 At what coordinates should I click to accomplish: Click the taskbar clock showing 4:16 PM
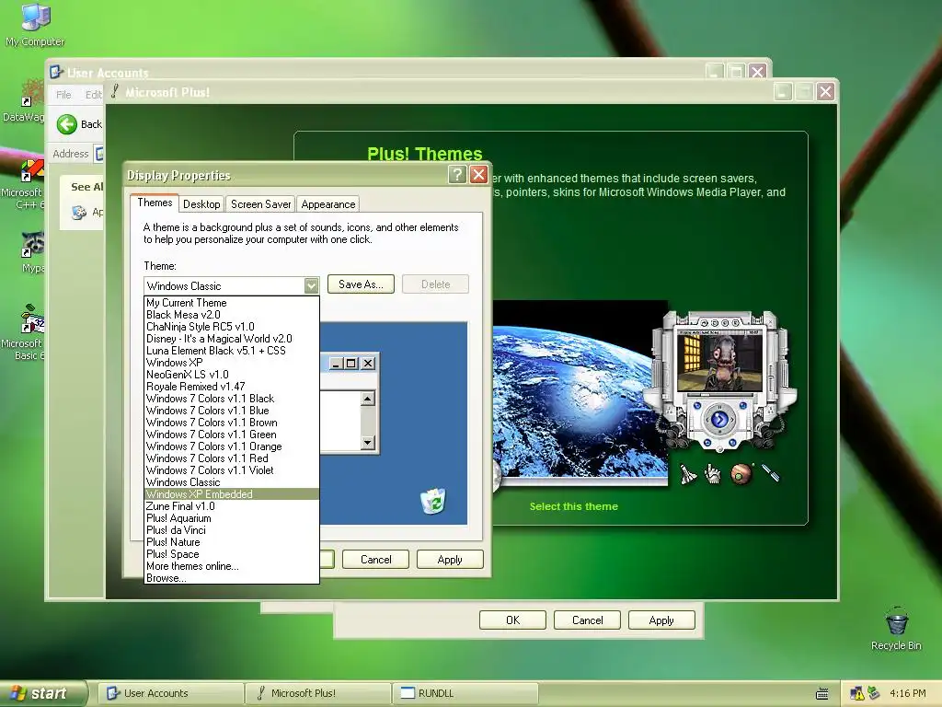[x=907, y=693]
